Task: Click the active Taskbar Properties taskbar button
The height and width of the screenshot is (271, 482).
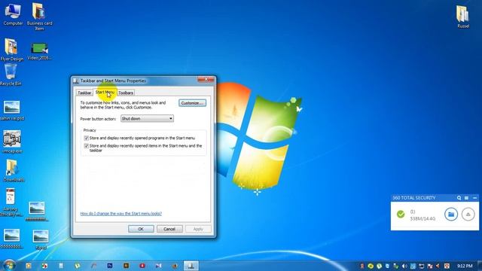Action: point(191,266)
